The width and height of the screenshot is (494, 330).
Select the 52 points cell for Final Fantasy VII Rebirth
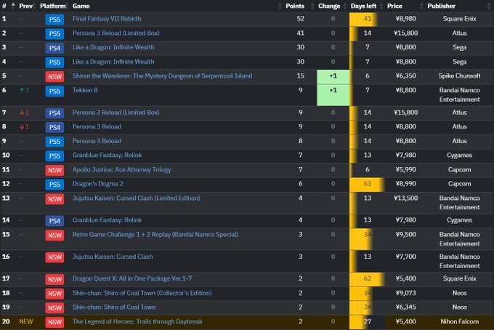300,19
